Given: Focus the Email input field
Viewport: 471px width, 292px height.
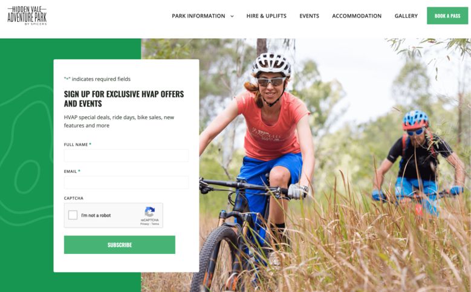Looking at the screenshot, I should pyautogui.click(x=126, y=183).
